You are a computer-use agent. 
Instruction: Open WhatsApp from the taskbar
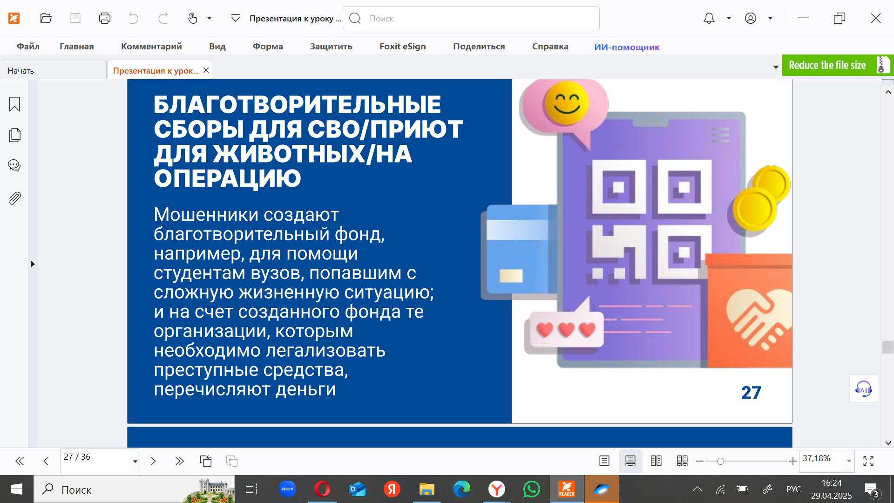531,489
